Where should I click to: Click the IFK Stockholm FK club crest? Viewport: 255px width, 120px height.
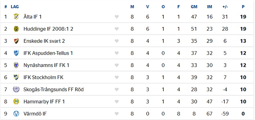[16, 77]
